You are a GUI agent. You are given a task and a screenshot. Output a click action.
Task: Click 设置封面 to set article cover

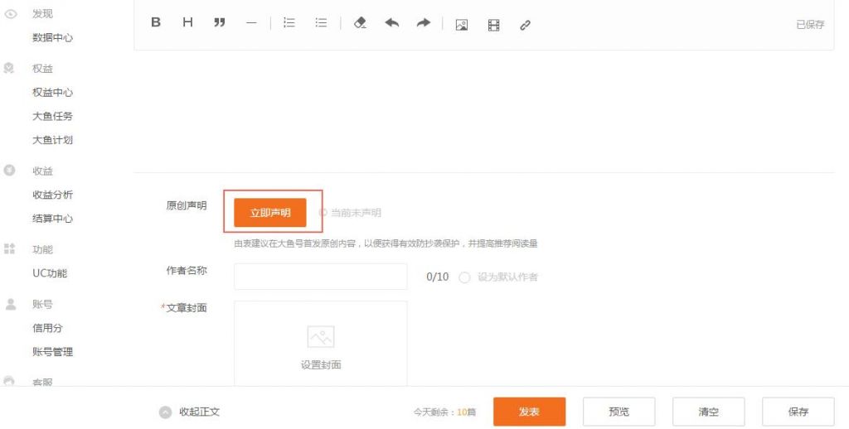tap(321, 365)
